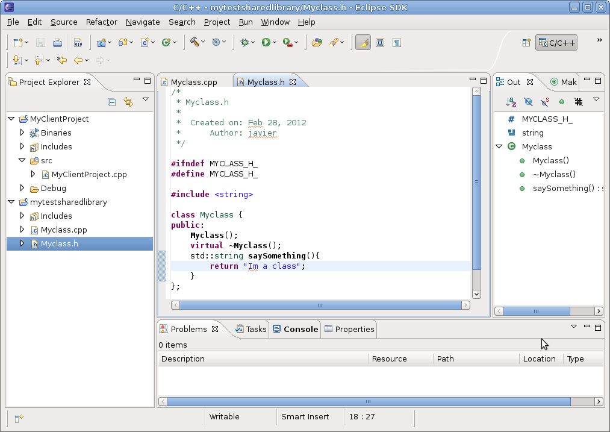Screen dimensions: 610x432
Task: Click the Open Perspective icon
Action: (x=526, y=43)
